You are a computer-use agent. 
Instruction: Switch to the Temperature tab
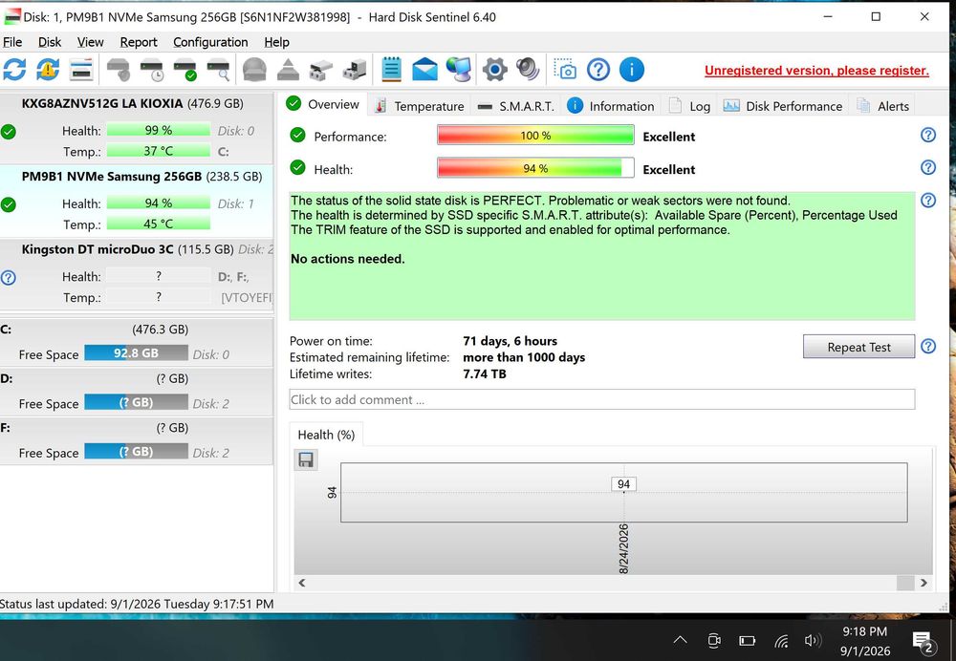[x=420, y=106]
